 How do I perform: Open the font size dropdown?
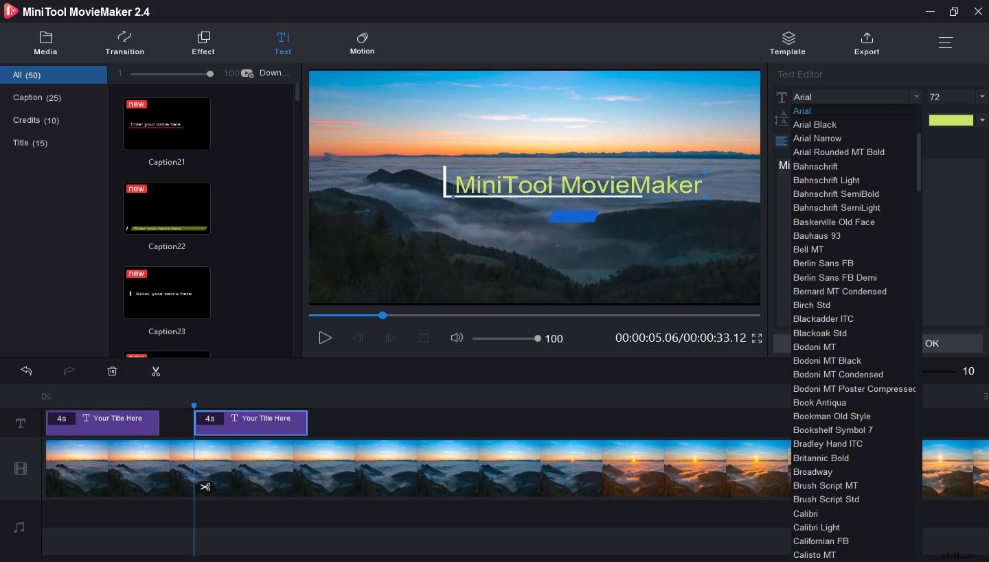982,97
